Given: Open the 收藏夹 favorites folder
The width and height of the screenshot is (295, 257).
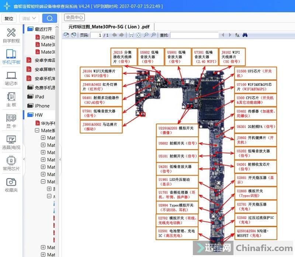Looking at the screenshot, I should (x=11, y=185).
